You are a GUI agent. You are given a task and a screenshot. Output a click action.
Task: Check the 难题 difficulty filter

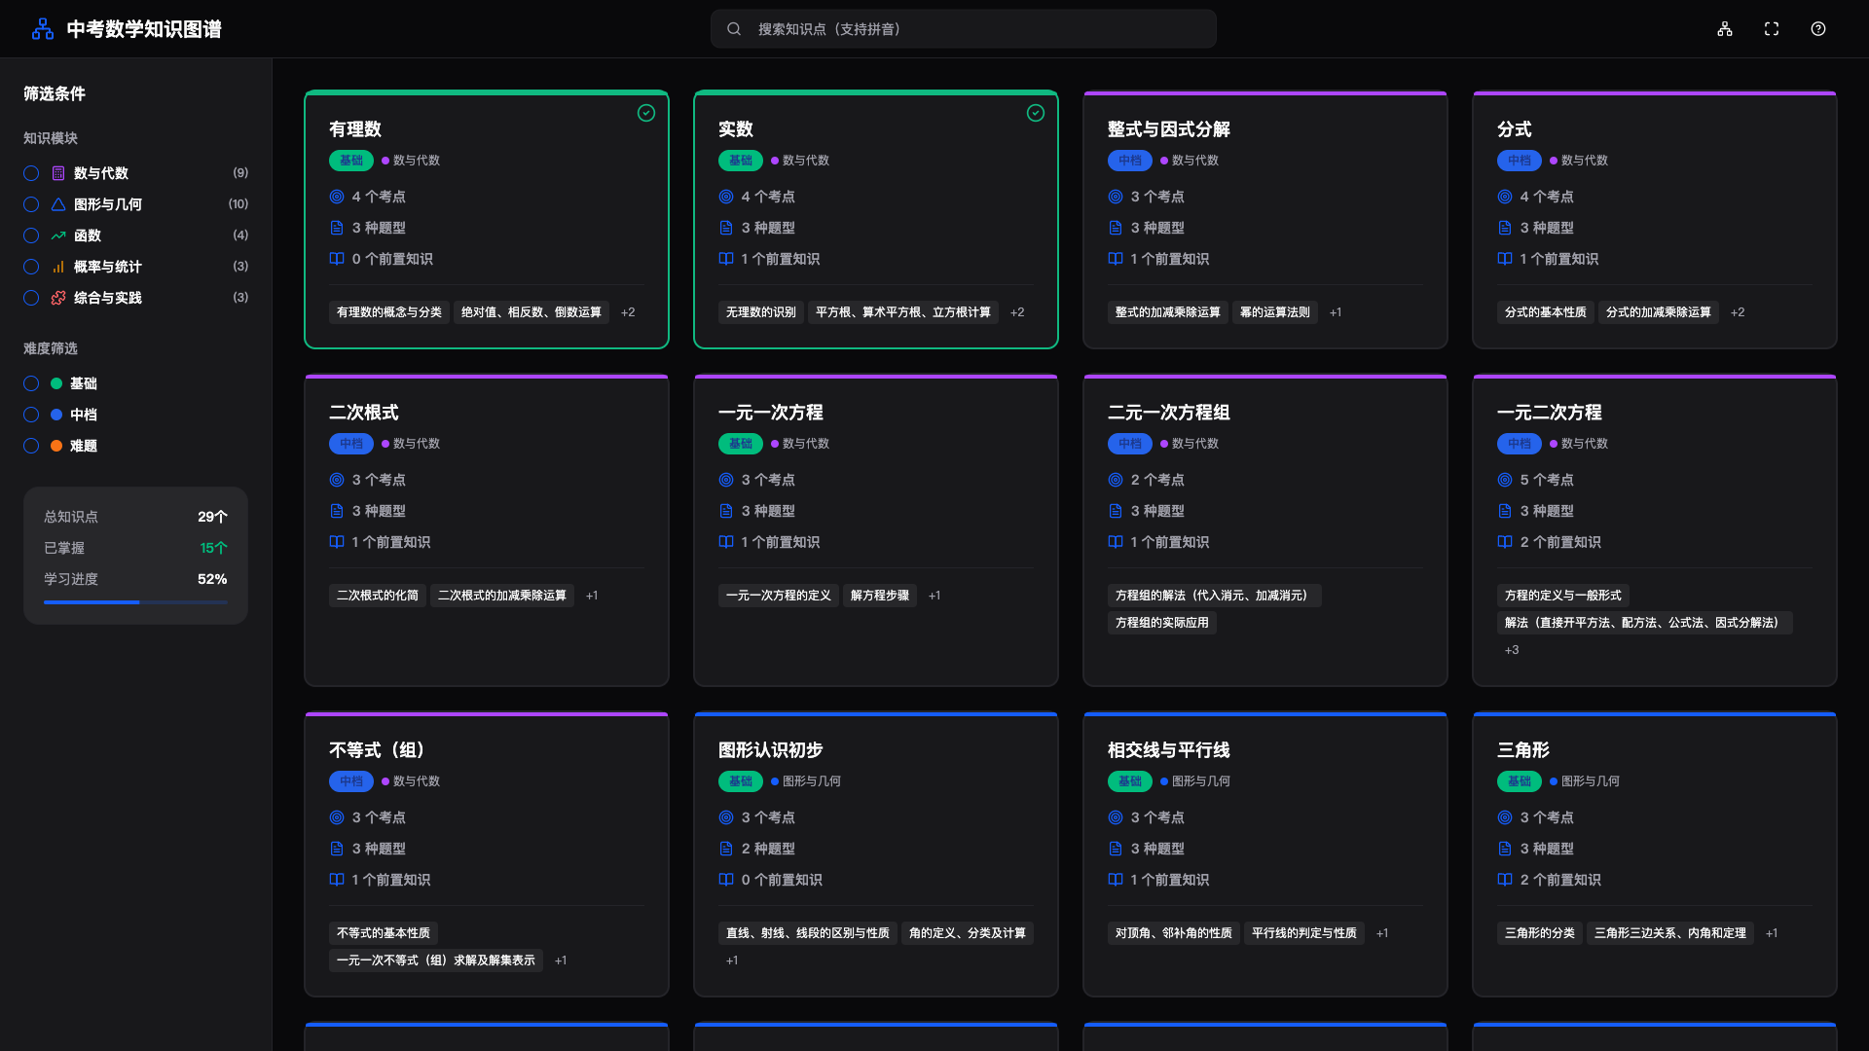(30, 446)
